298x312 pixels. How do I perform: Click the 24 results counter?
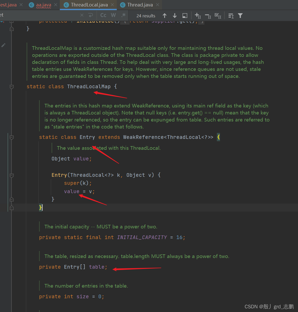click(x=146, y=16)
